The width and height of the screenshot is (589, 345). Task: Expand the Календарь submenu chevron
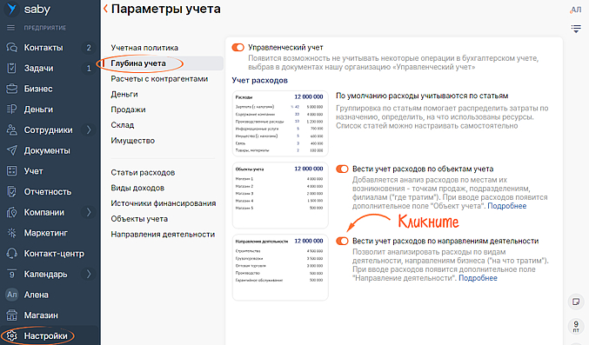89,274
